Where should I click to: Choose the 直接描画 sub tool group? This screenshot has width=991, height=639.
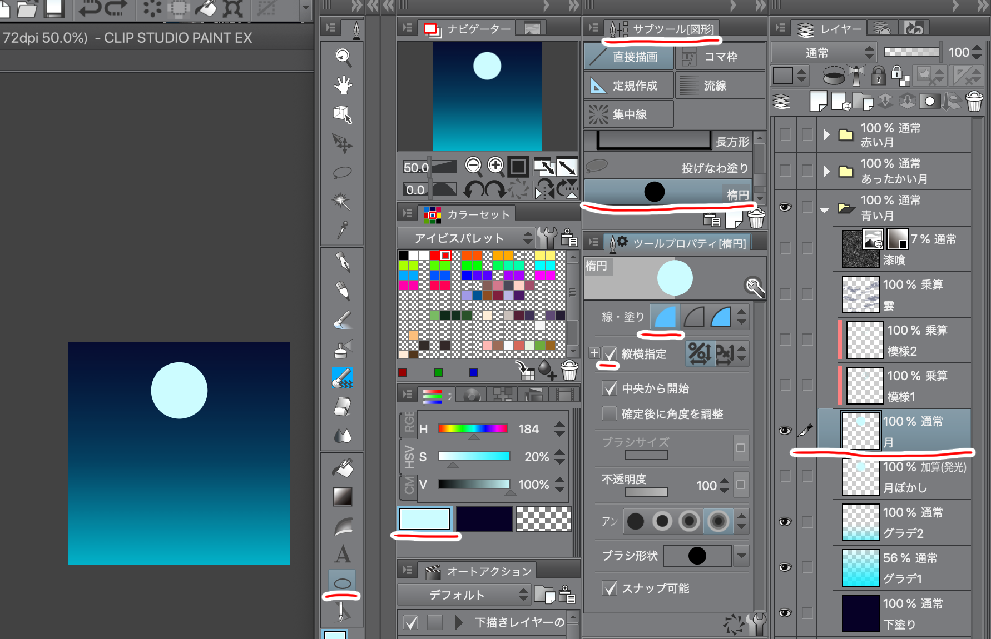coord(629,57)
